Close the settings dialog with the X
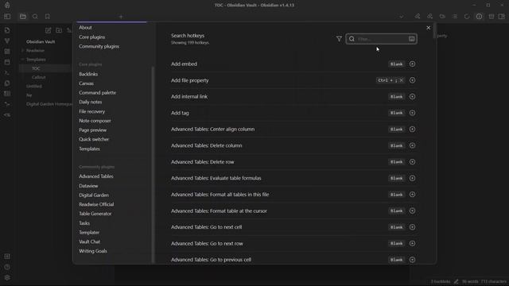This screenshot has width=509, height=286. 428,28
